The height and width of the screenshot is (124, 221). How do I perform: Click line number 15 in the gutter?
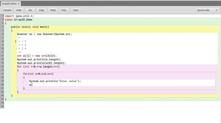pos(2,66)
